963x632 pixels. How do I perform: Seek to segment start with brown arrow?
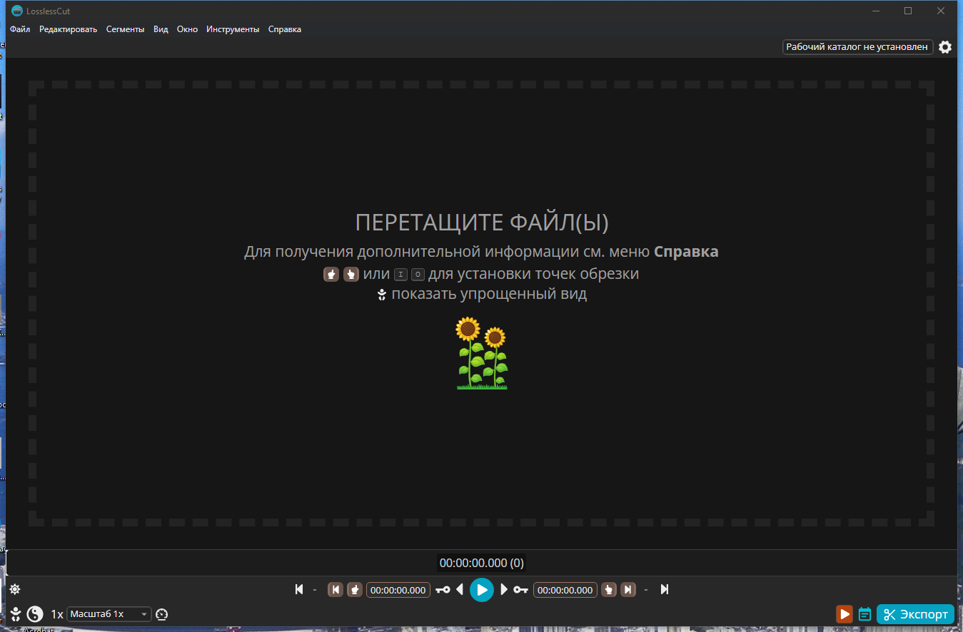(335, 590)
